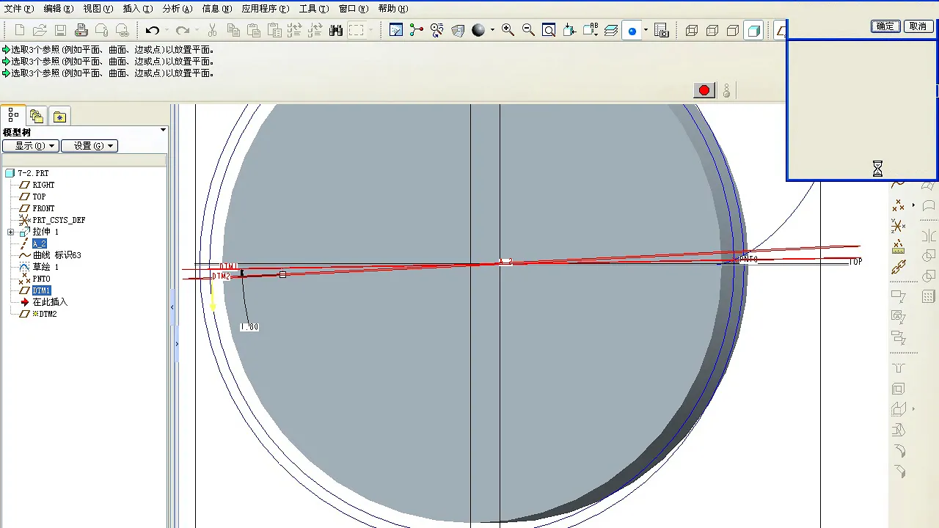Open the dropdown beside the Redo icon

(x=197, y=30)
